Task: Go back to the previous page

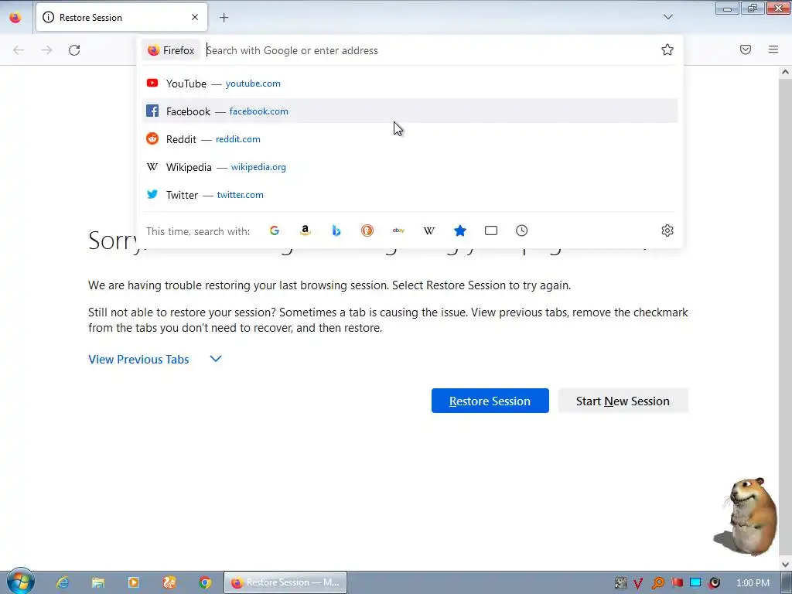Action: click(19, 50)
